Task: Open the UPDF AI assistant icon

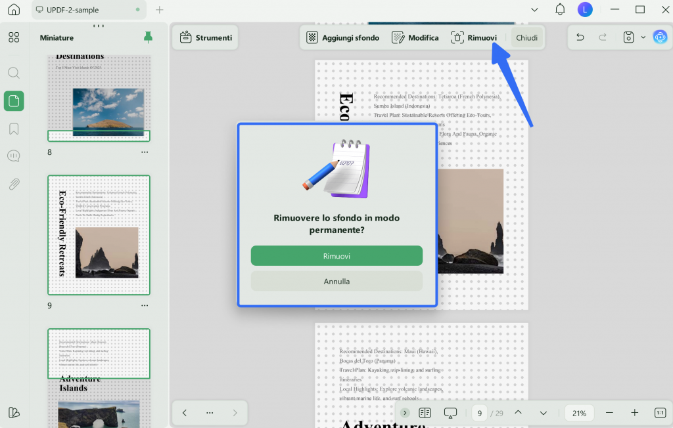Action: click(660, 37)
